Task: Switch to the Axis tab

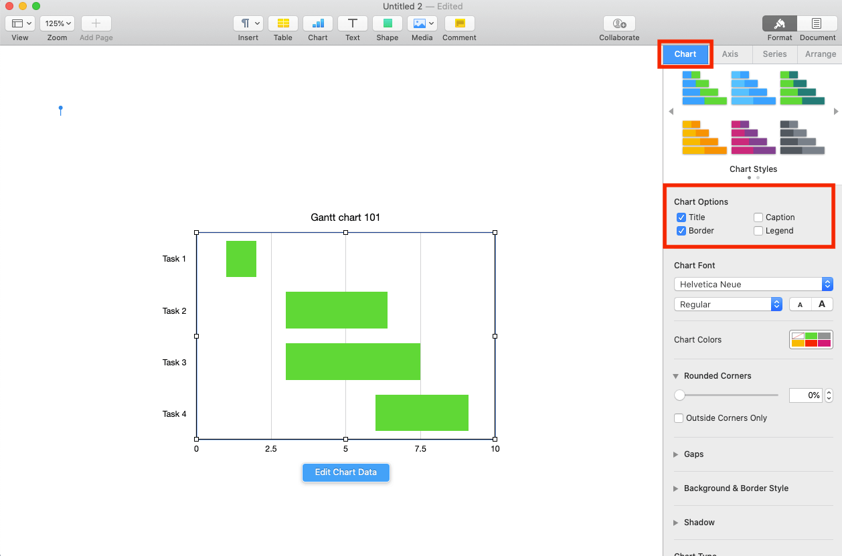Action: [730, 54]
